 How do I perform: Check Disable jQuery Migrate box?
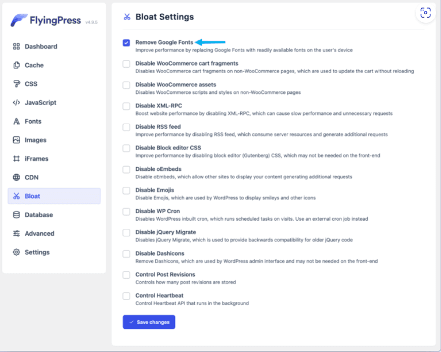[x=126, y=233]
